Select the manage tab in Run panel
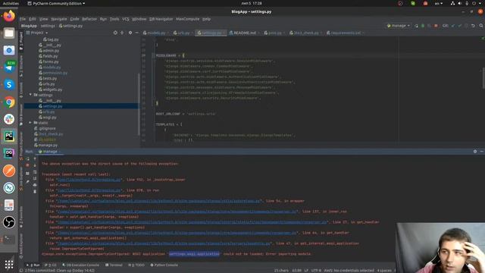 point(49,152)
